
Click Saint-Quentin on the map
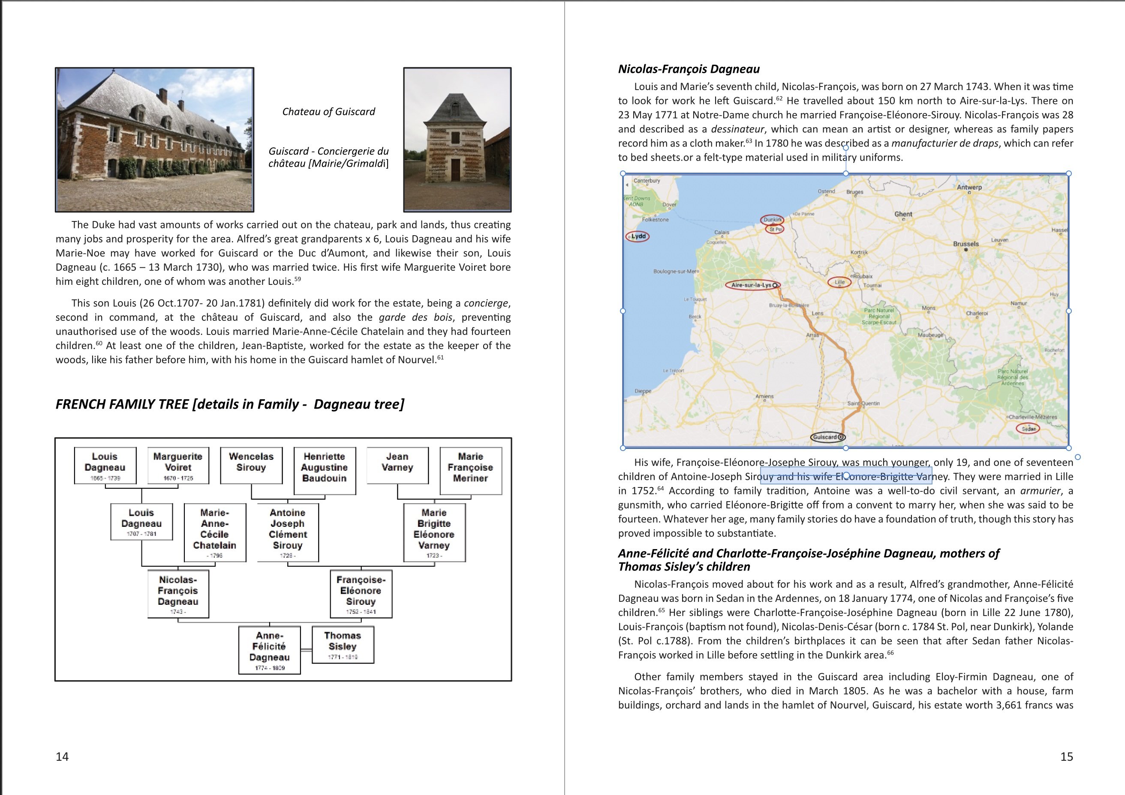tap(863, 403)
